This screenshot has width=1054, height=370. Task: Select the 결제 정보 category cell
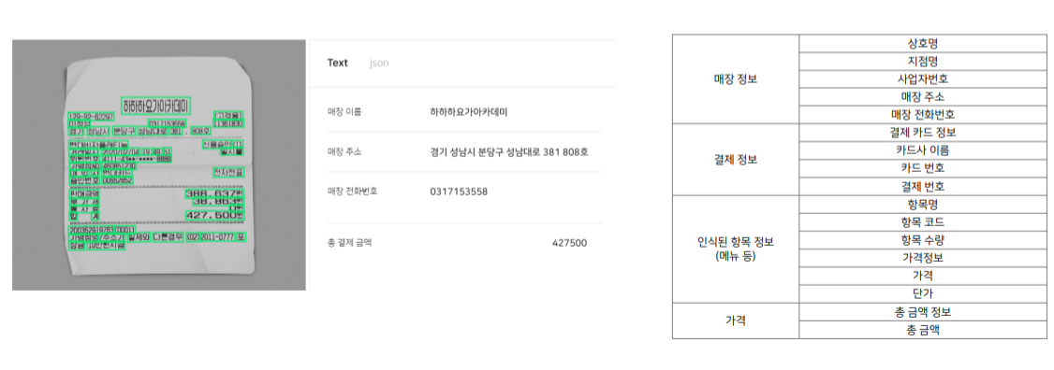(x=736, y=160)
